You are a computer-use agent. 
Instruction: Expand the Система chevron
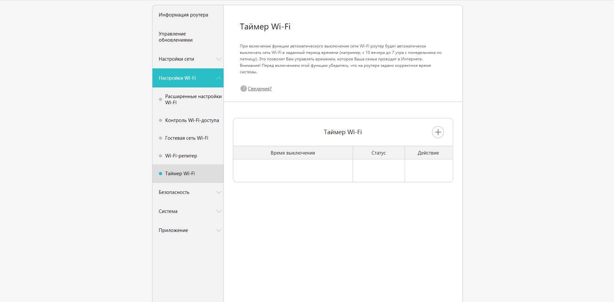[x=219, y=211]
